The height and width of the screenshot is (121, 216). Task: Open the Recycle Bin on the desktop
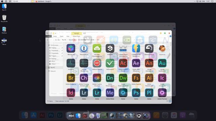4,19
